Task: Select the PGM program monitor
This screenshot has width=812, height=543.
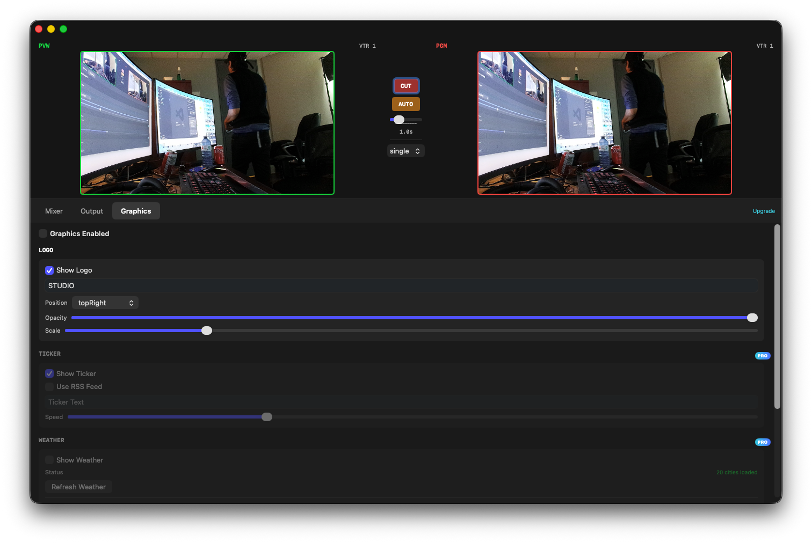Action: click(x=604, y=123)
